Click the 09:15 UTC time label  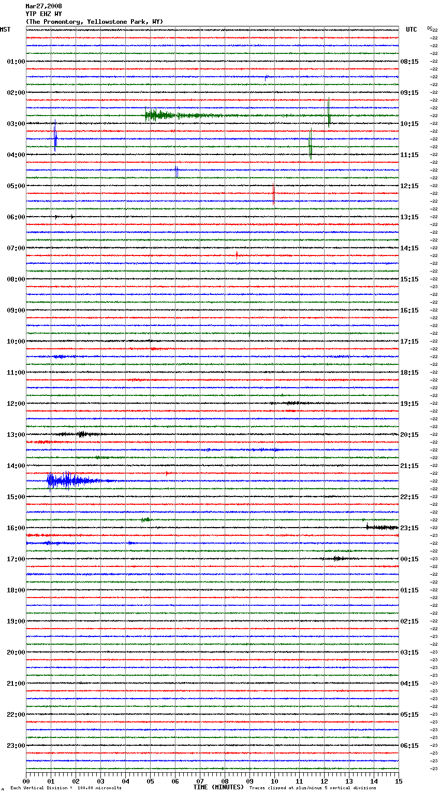coord(409,93)
